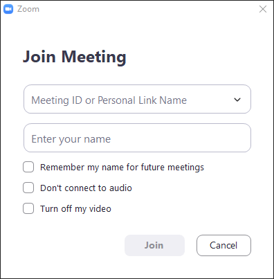
Task: Click the Zoom camera logo icon
Action: 8,9
